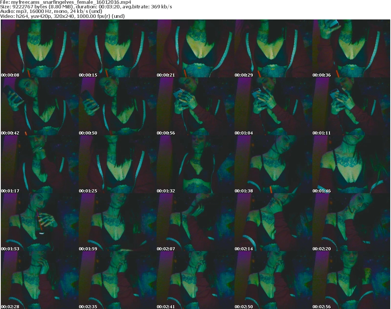Click the frame stamped 00:01:04

273,106
